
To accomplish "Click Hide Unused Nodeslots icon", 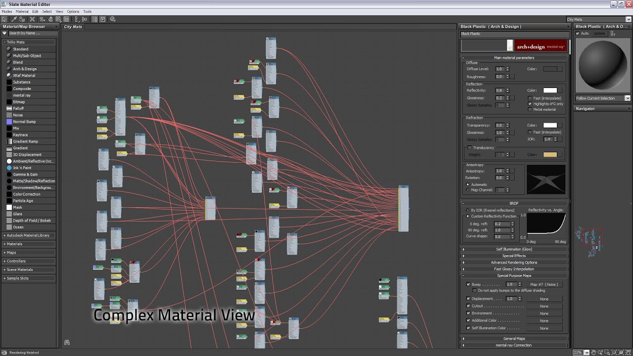I will [51, 19].
